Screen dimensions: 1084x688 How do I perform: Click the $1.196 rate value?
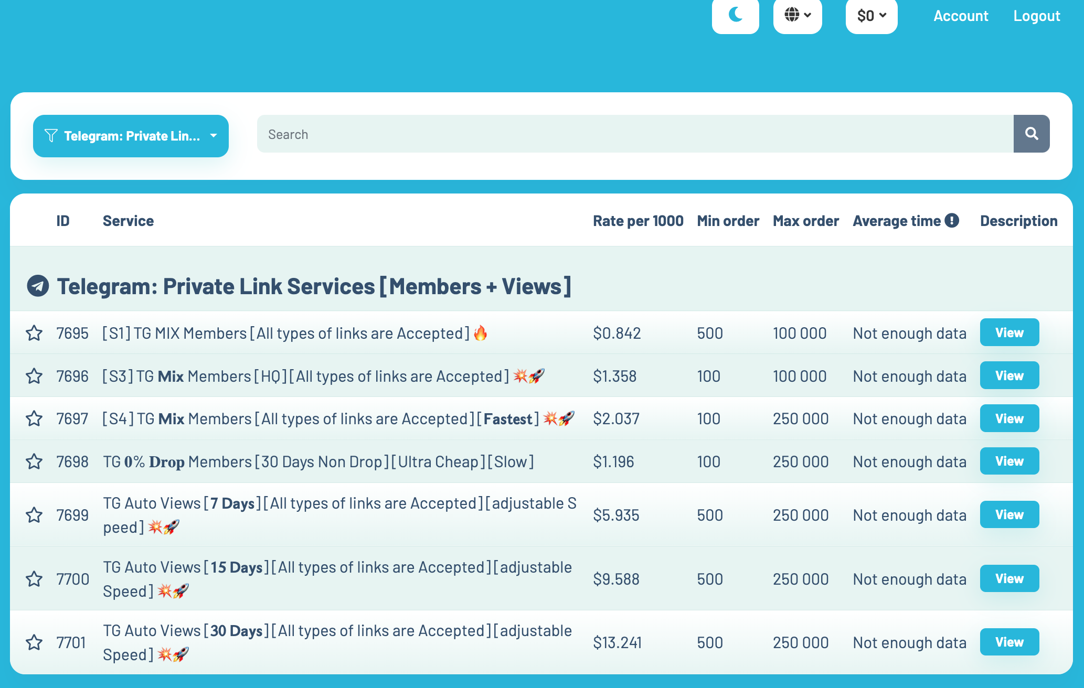click(x=614, y=461)
